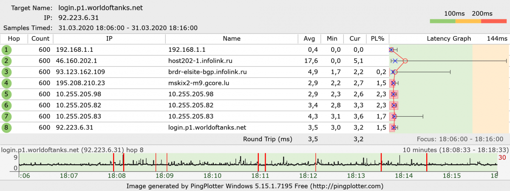Select the Count column header
Screen dimensions: 510x191
coord(40,39)
